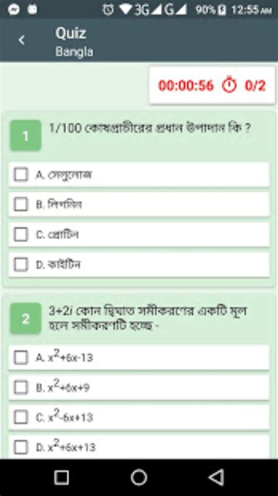
Task: Go back using the header arrow
Action: 21,40
